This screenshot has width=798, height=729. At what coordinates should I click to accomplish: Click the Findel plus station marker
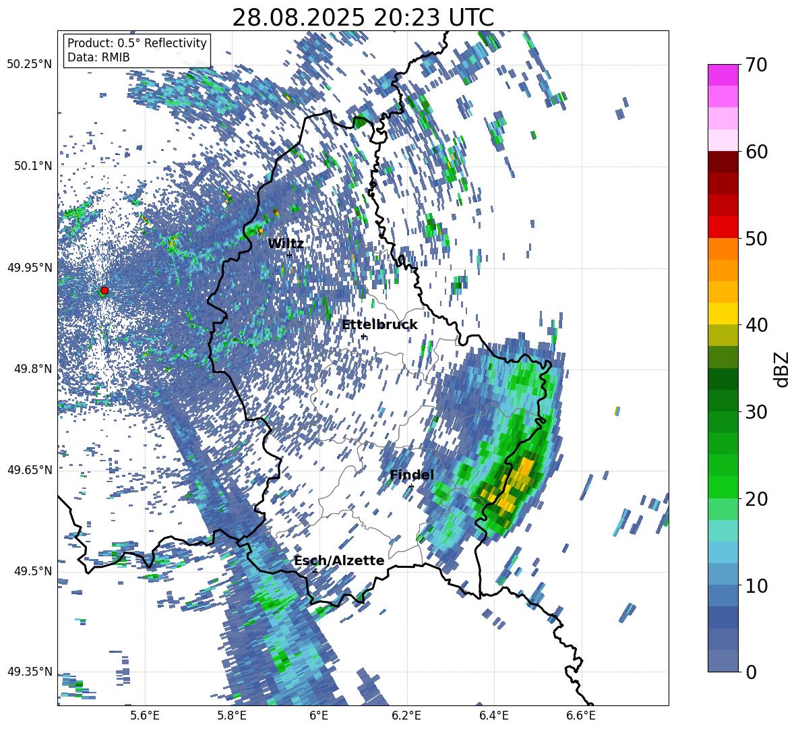coord(411,487)
